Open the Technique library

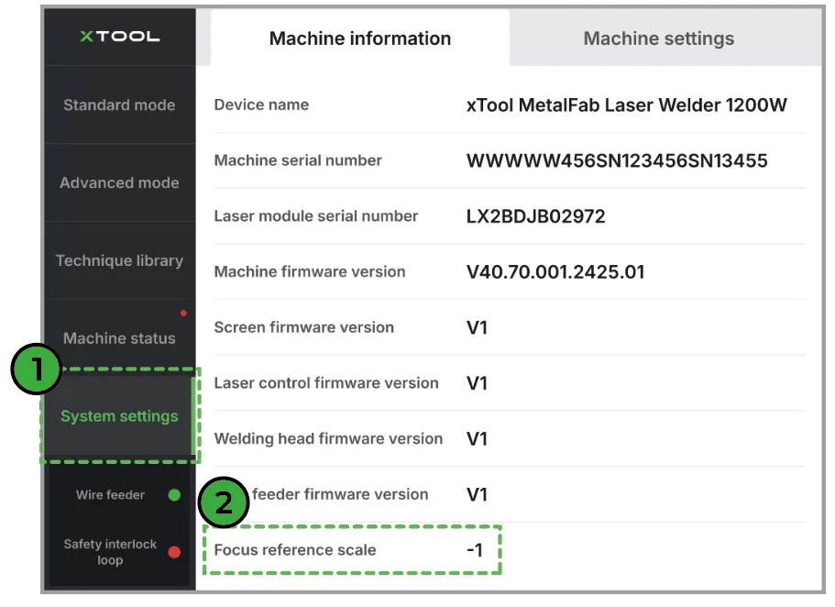[119, 260]
